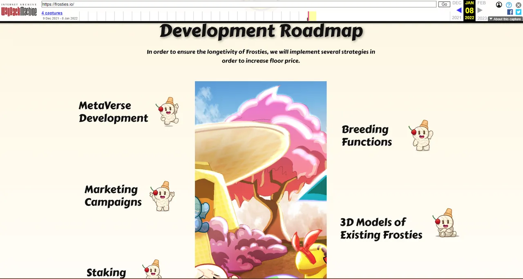523x279 pixels.
Task: Select the 2023 year label
Action: [482, 18]
